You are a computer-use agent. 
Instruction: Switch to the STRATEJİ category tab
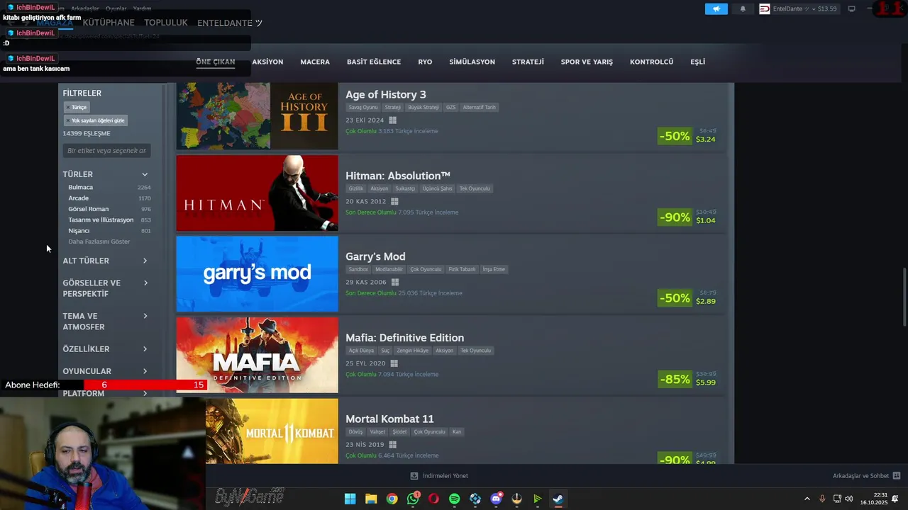pos(528,62)
